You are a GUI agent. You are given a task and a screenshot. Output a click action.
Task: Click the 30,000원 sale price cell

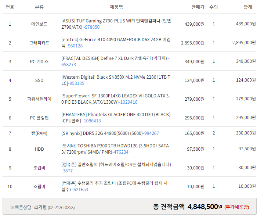coord(196,168)
